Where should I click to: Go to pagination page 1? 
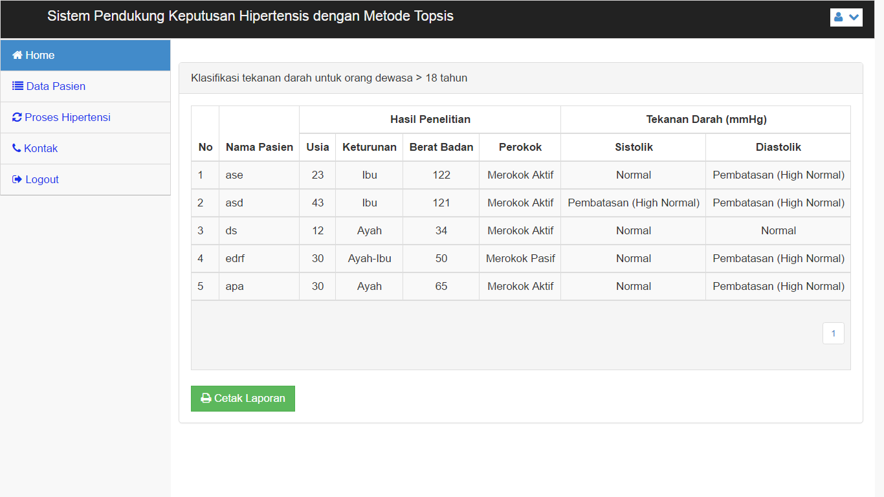(x=834, y=333)
